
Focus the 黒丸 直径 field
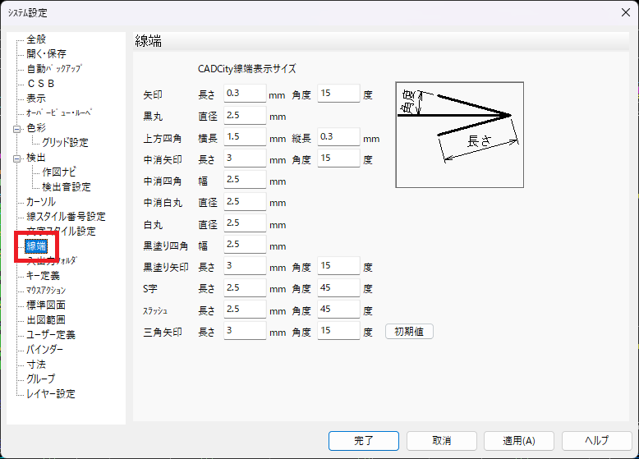pos(245,115)
